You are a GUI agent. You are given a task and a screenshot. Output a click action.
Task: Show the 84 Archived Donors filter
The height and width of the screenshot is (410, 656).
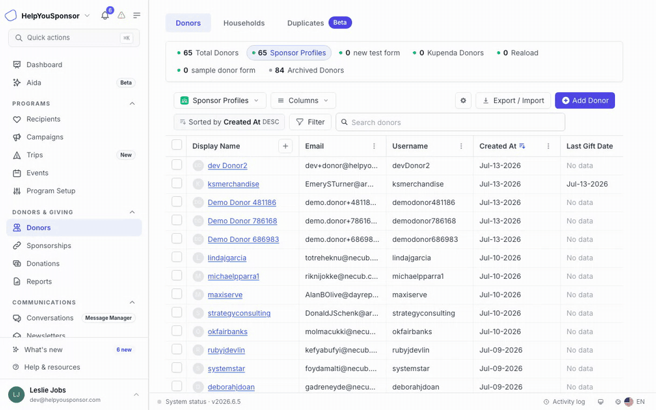point(306,70)
